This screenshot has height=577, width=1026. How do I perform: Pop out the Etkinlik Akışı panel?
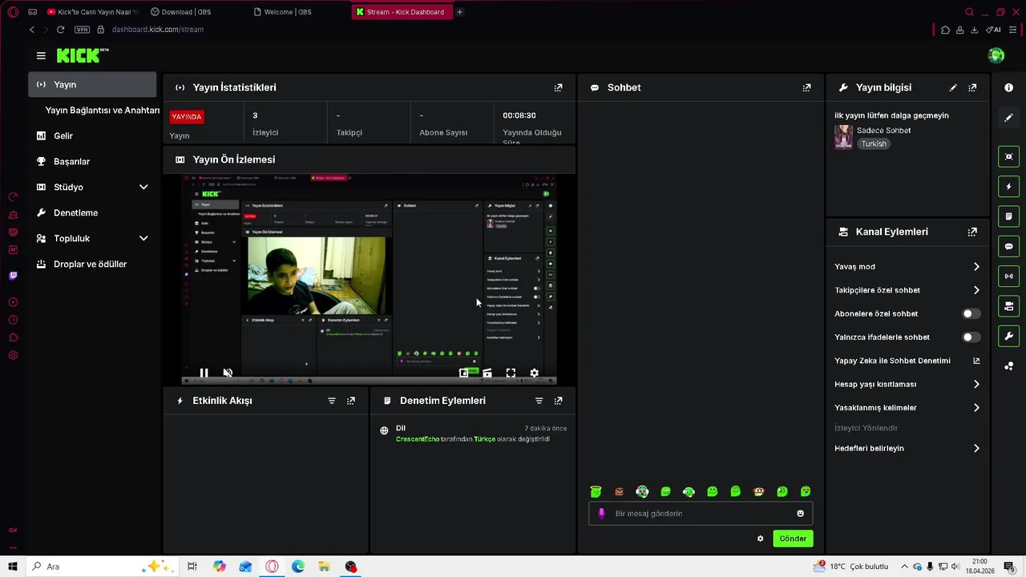pos(351,401)
